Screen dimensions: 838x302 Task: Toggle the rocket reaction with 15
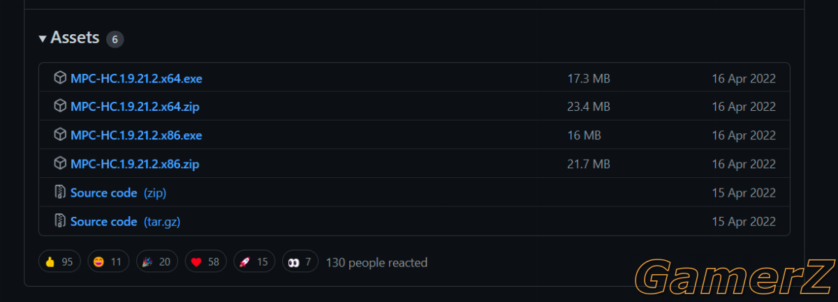[254, 262]
